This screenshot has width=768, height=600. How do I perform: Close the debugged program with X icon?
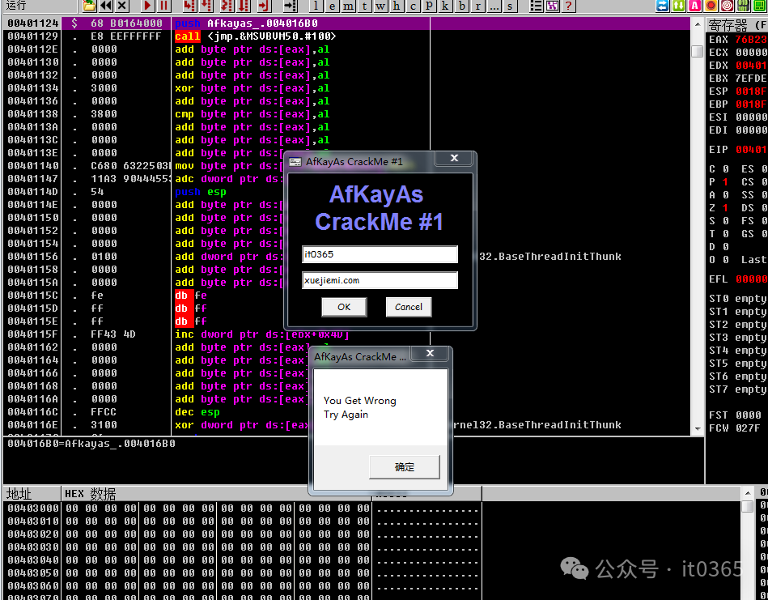pos(123,6)
